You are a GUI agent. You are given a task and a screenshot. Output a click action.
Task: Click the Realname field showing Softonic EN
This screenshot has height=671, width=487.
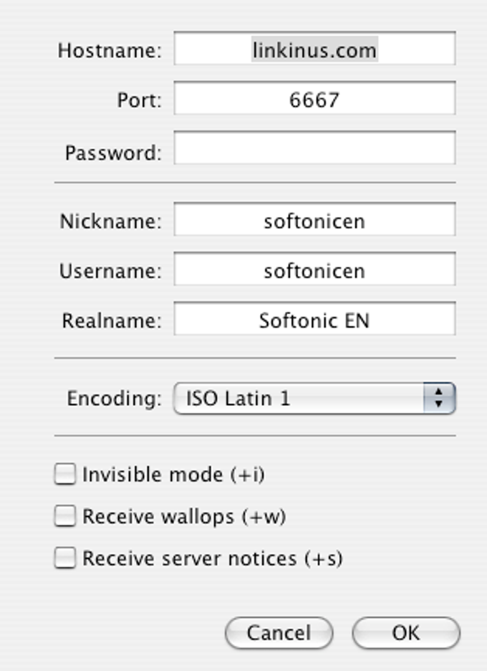[314, 319]
